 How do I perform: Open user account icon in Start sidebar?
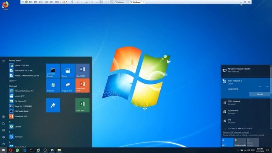click(x=3, y=117)
